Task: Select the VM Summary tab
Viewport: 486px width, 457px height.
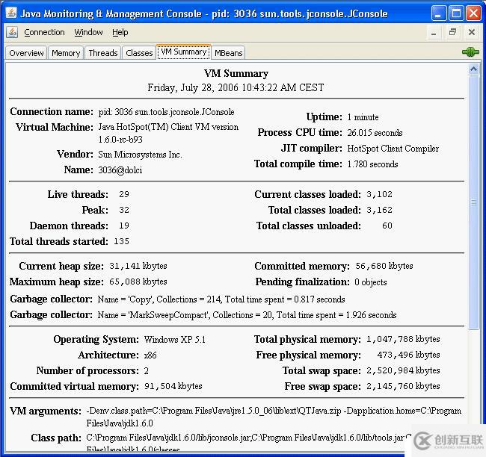Action: pyautogui.click(x=184, y=52)
